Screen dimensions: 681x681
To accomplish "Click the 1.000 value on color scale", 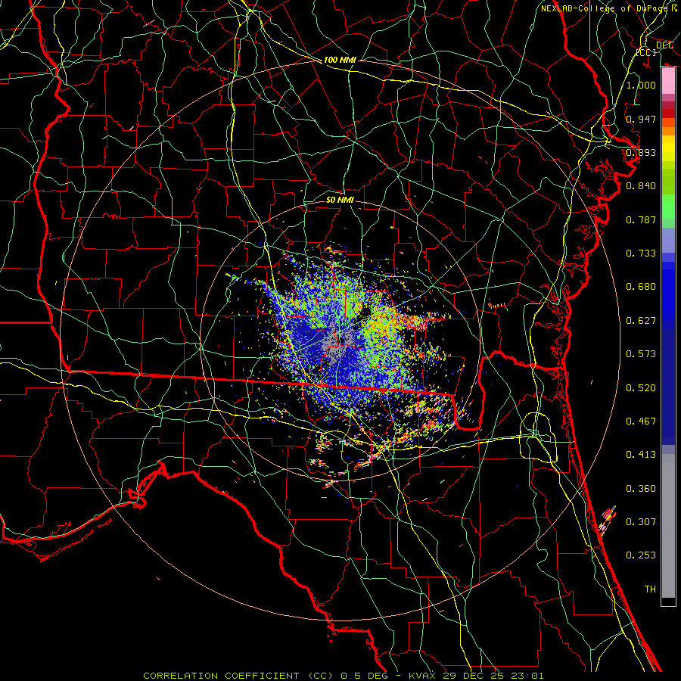I will tap(641, 85).
